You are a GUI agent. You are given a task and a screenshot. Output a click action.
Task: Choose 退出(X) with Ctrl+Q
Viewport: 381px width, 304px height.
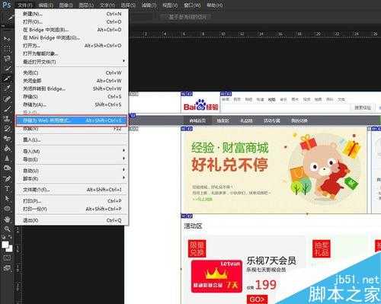click(x=72, y=220)
